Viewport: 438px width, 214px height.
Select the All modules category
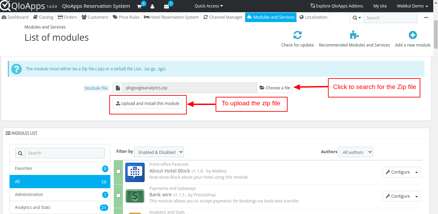pos(60,182)
